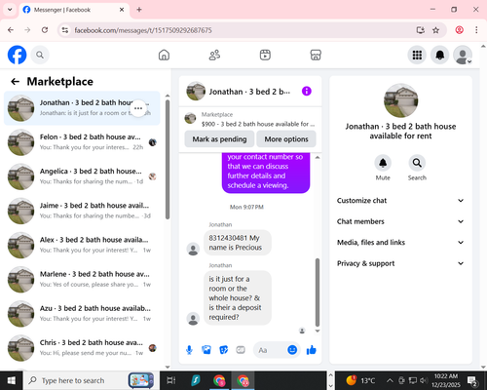Click the attach photo icon in composer

click(206, 350)
